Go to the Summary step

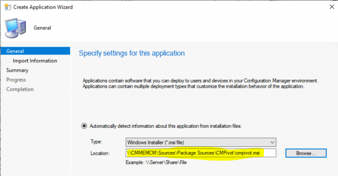[x=17, y=70]
